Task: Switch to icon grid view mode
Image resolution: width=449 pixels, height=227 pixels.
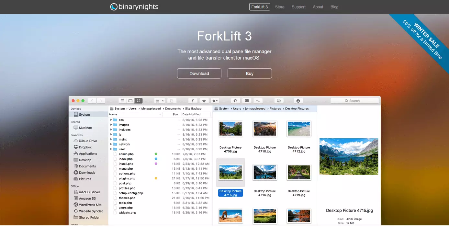Action: (139, 101)
